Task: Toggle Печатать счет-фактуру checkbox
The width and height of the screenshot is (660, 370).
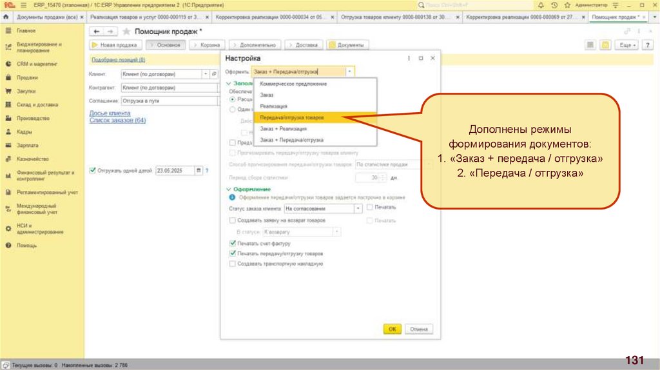Action: pos(233,244)
